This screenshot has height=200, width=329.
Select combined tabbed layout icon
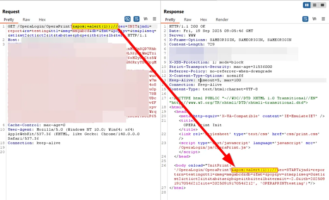click(x=322, y=5)
